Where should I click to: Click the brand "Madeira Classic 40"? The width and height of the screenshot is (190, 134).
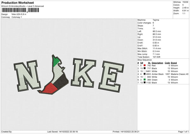coord(180,74)
